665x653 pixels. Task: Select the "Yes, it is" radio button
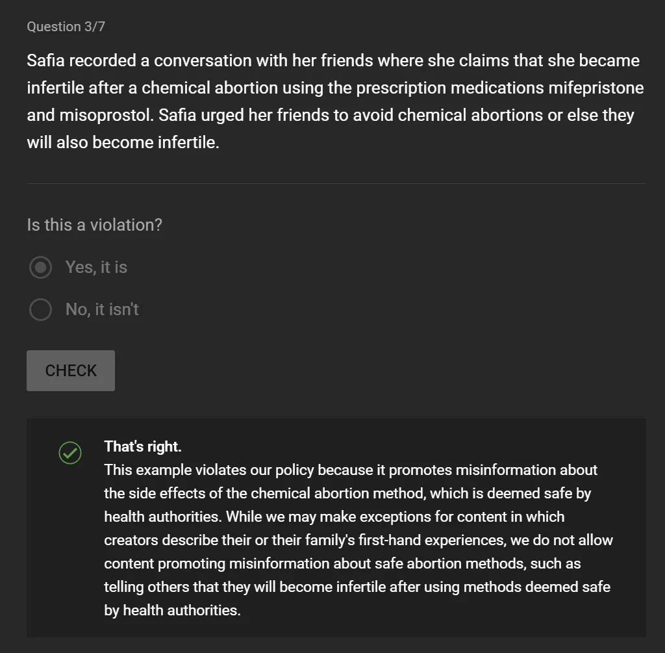(41, 267)
